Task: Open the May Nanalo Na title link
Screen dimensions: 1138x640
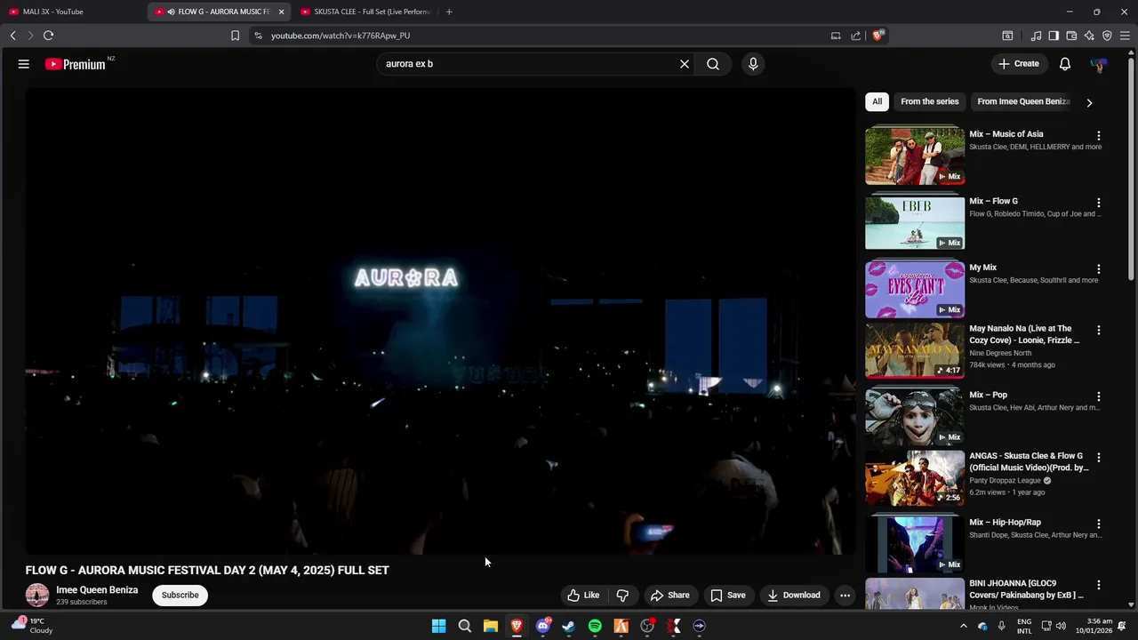Action: click(1024, 334)
